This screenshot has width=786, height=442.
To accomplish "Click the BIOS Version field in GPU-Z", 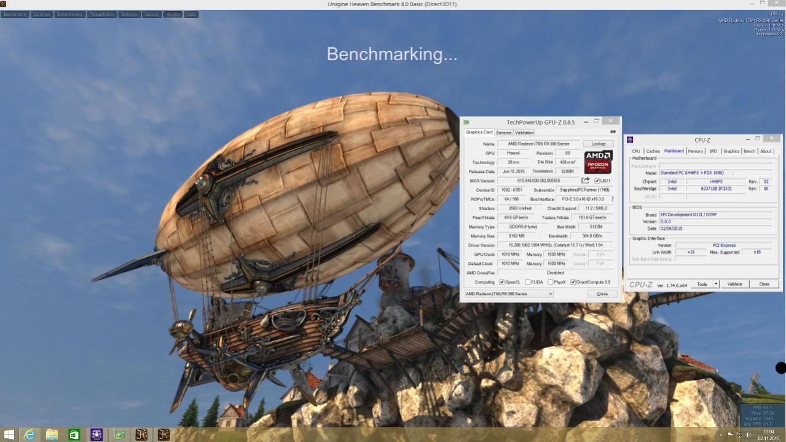I will click(x=539, y=181).
